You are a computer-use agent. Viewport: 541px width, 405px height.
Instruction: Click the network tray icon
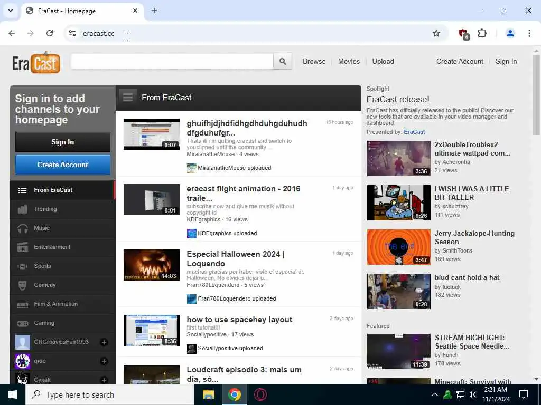pos(460,394)
